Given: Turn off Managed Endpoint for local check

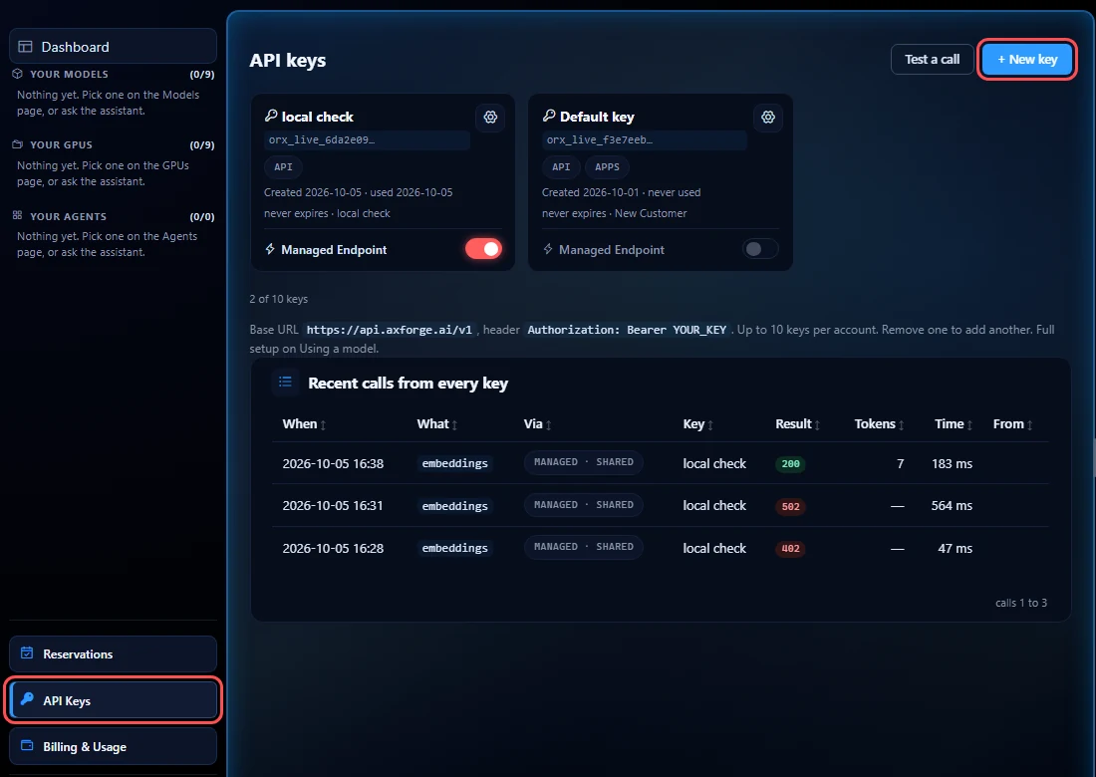Looking at the screenshot, I should coord(483,249).
